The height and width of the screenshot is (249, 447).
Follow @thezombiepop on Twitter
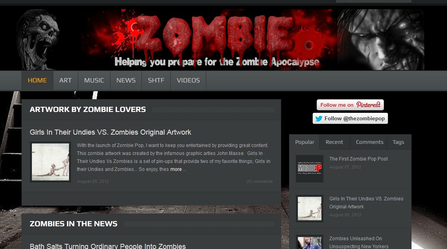(x=350, y=118)
